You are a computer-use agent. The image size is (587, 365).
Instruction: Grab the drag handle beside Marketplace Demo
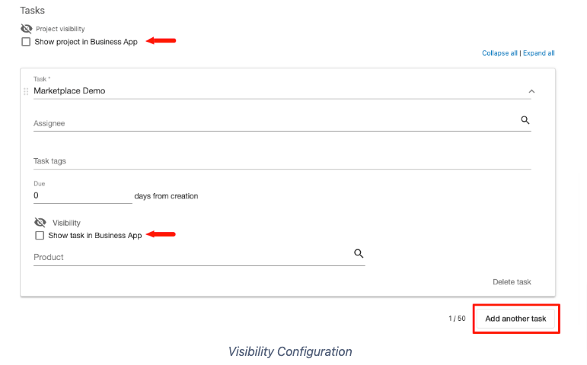tap(26, 91)
